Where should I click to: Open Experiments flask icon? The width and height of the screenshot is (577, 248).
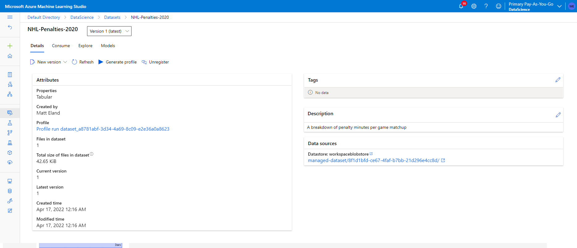(10, 123)
